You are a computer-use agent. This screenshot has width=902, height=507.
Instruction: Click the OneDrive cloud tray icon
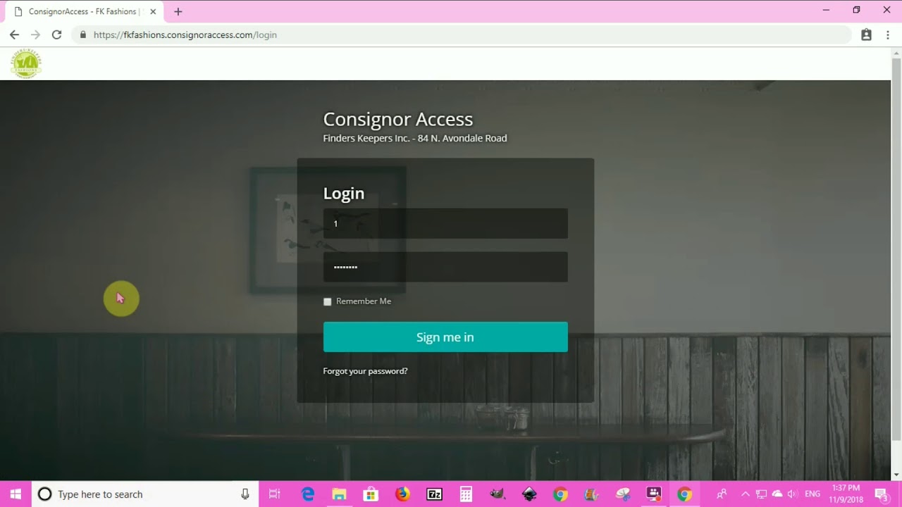click(x=777, y=494)
